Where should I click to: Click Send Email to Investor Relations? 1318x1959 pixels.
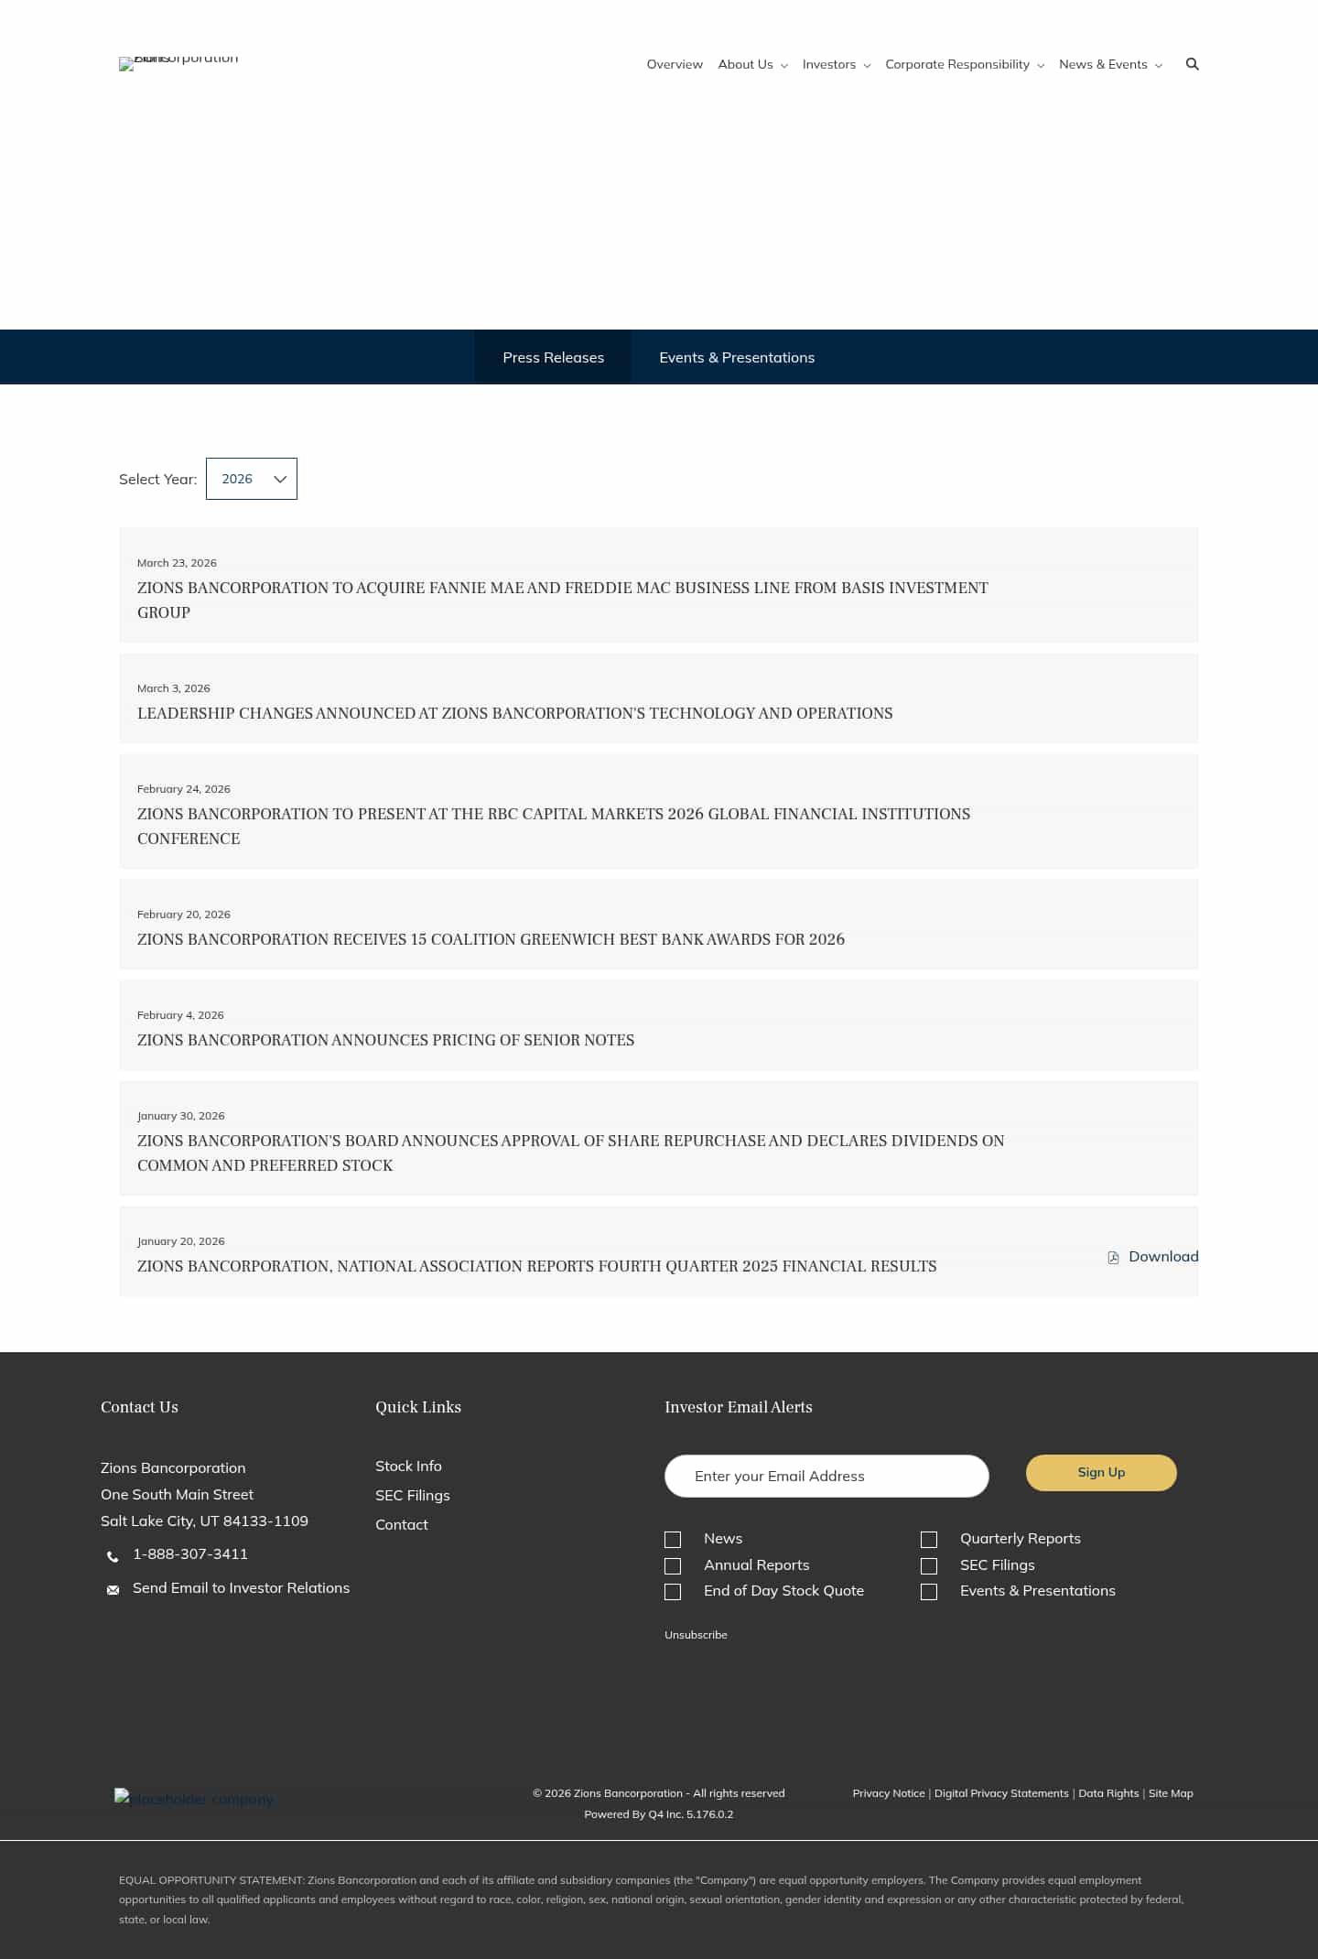pos(241,1587)
